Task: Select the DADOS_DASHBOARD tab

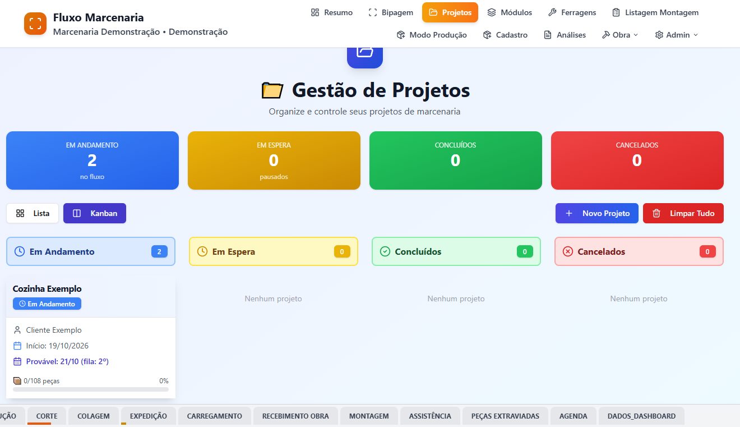Action: 642,416
